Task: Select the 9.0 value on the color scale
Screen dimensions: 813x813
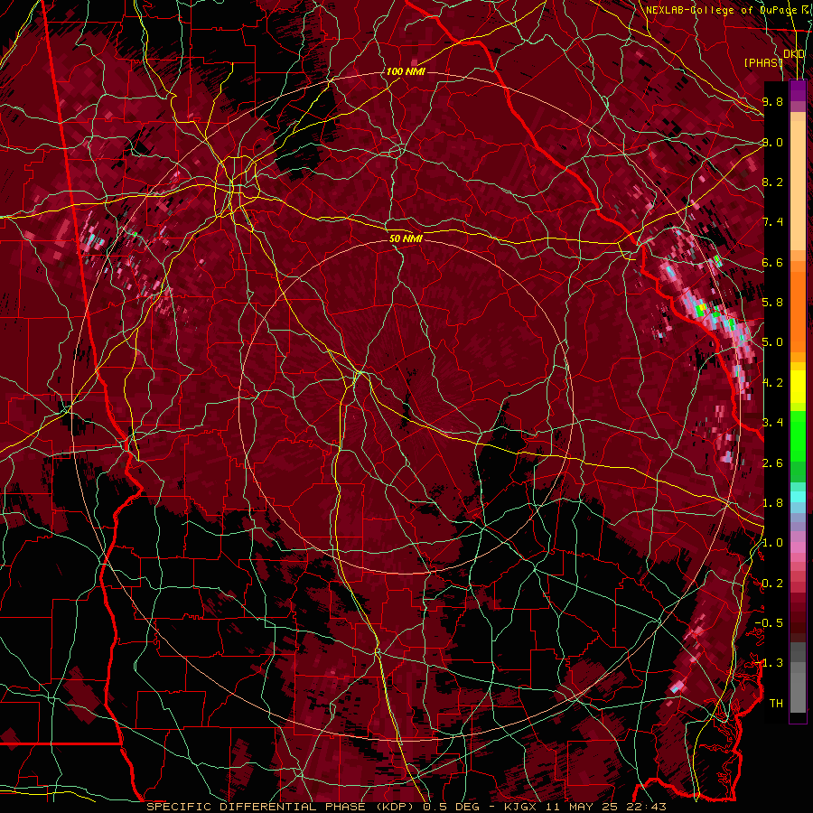Action: coord(772,142)
